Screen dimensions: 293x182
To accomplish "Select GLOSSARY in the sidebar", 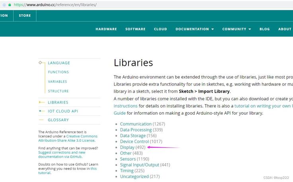I will pyautogui.click(x=58, y=120).
